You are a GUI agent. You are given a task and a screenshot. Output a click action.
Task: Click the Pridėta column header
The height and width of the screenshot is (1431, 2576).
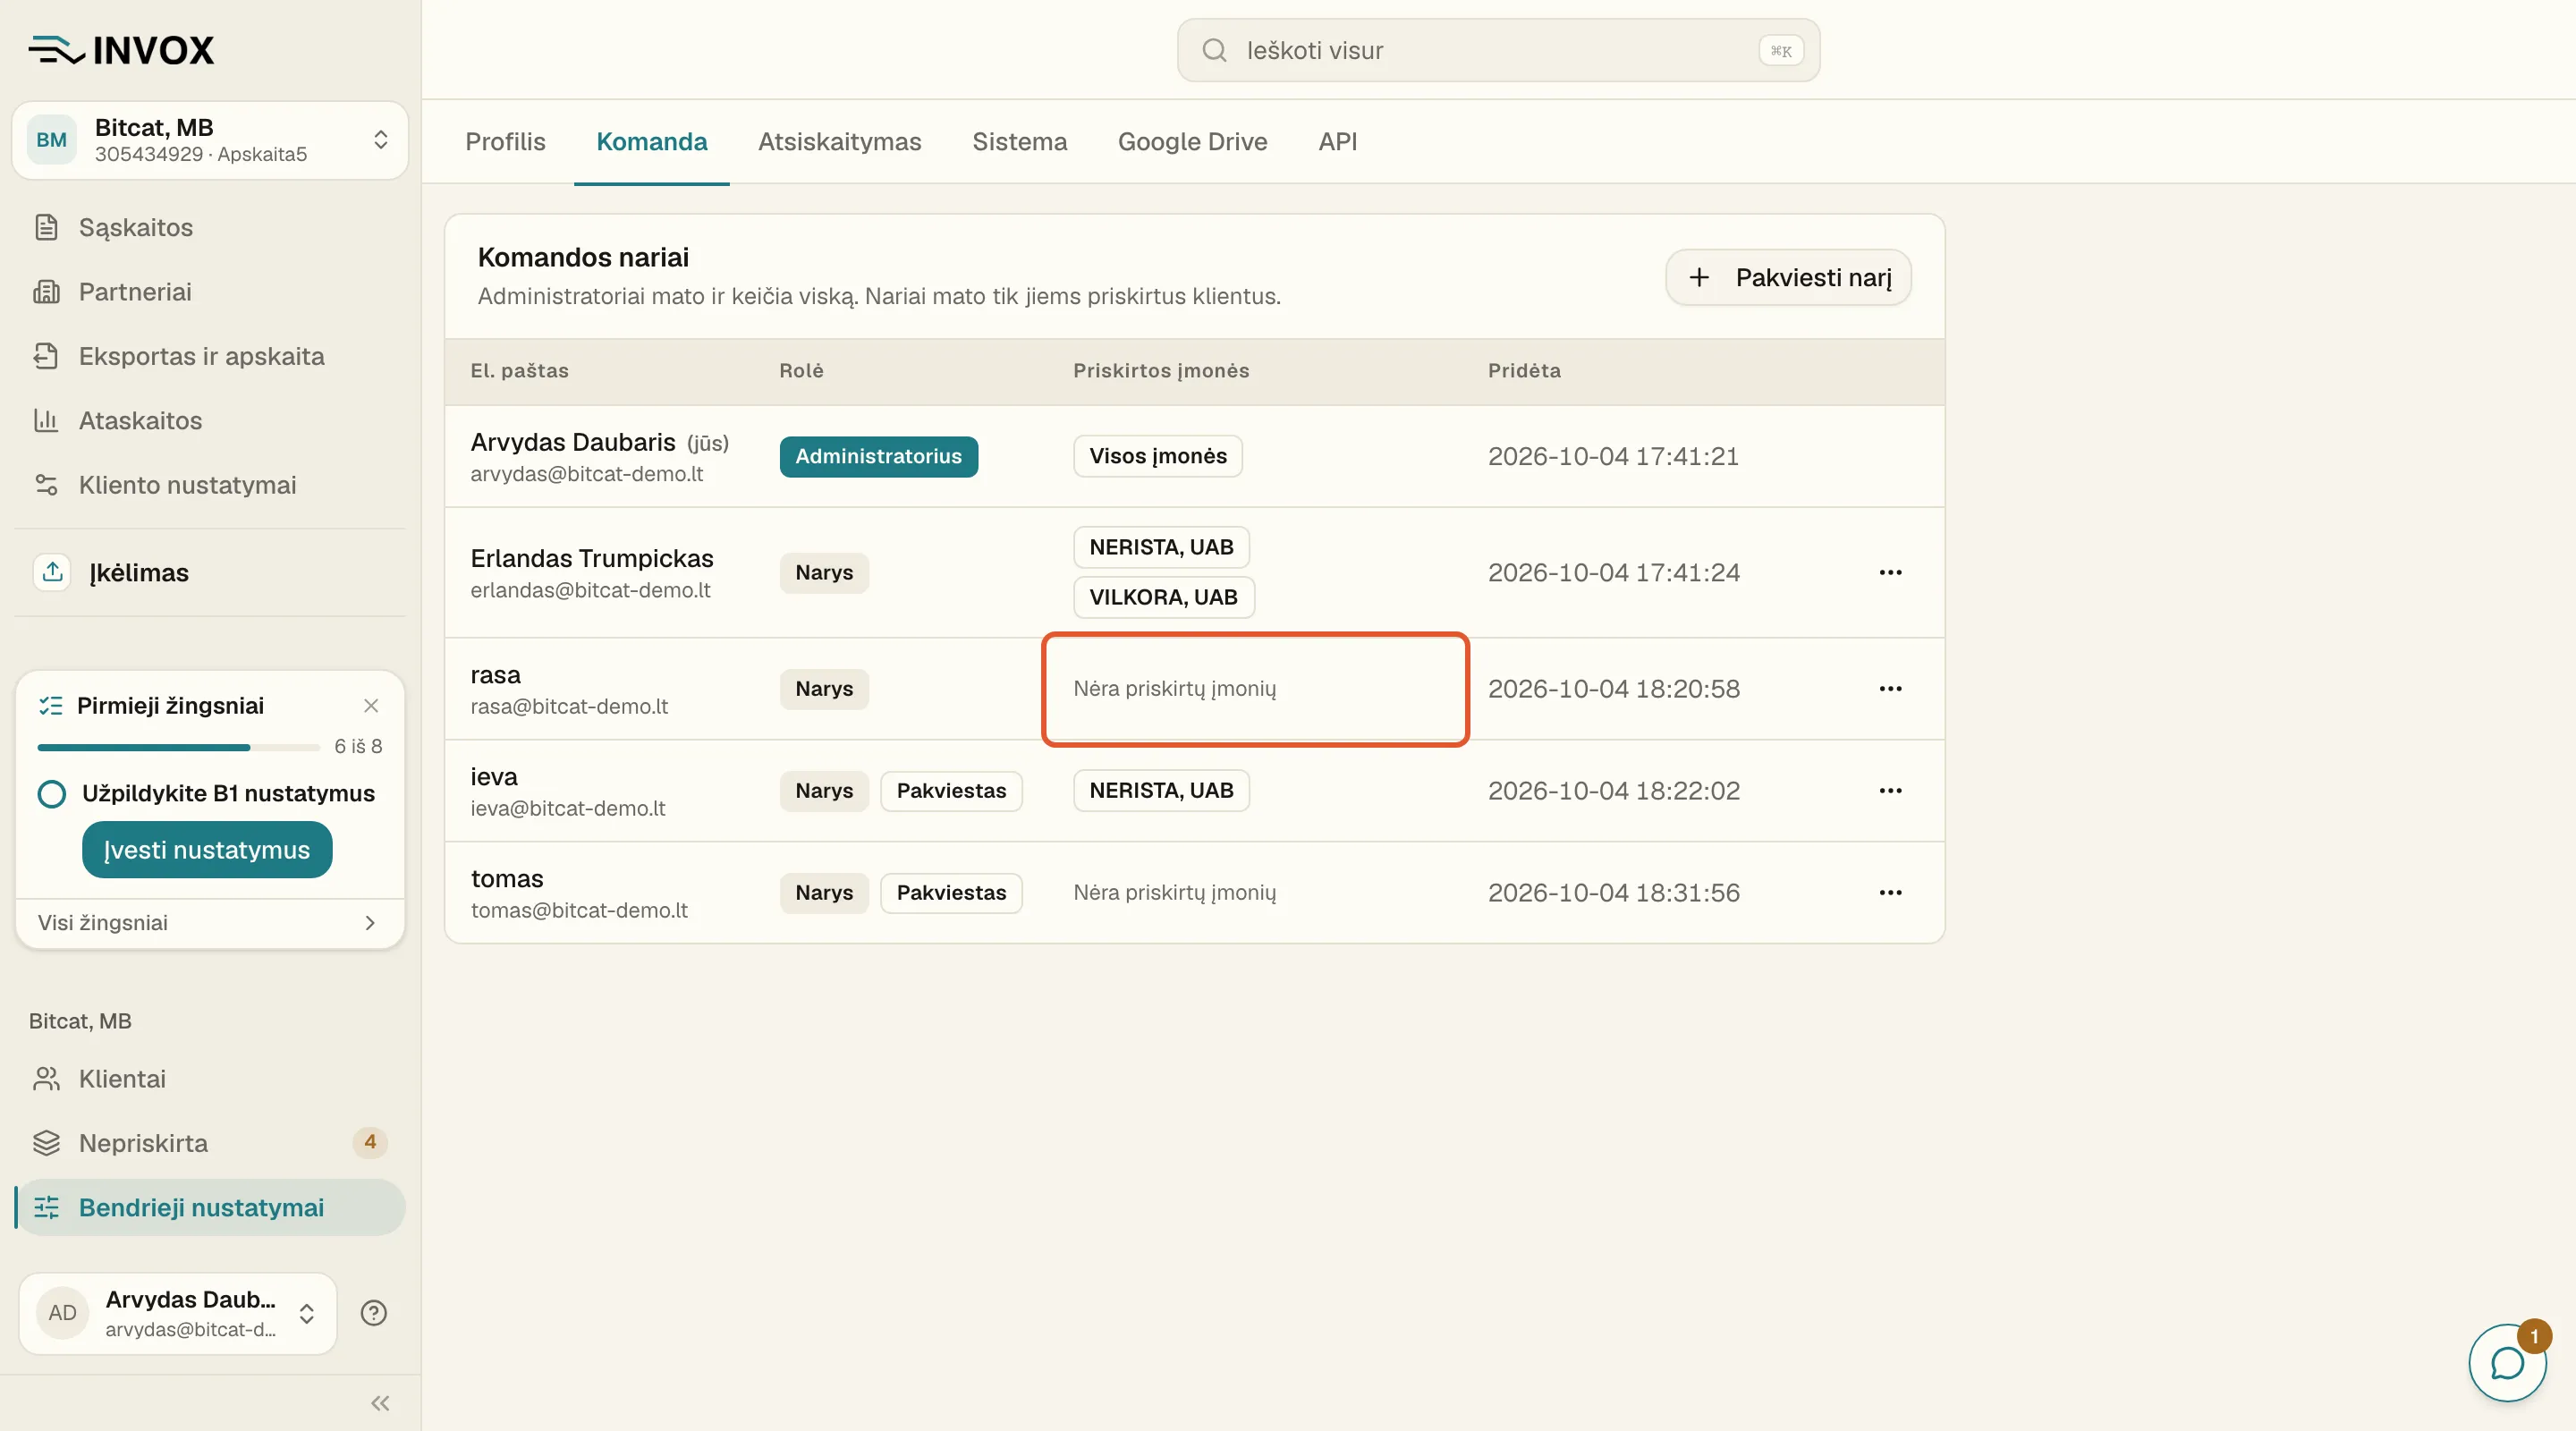(1524, 370)
